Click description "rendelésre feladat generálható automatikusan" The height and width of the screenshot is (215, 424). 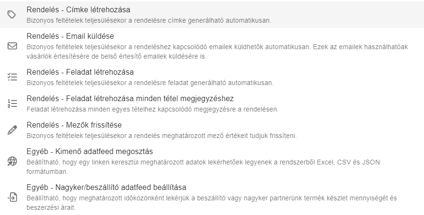(x=150, y=83)
